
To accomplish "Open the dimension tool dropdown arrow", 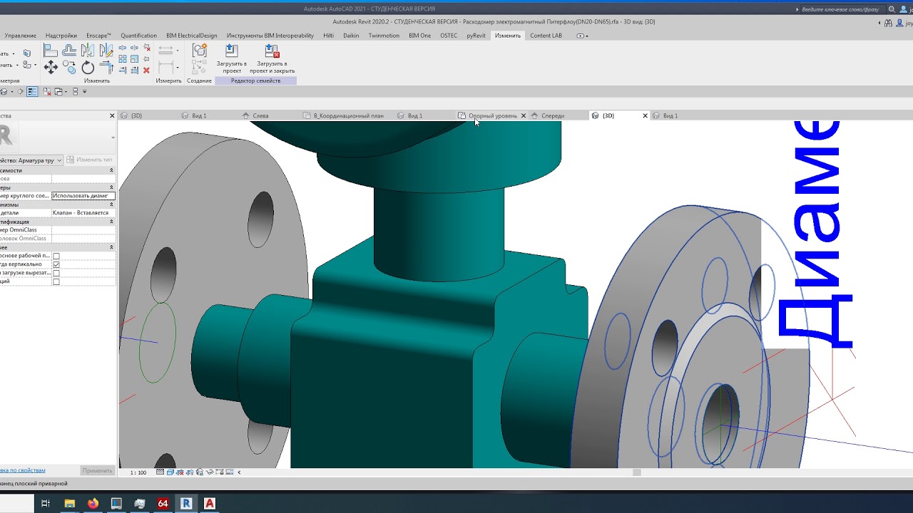I will point(178,67).
